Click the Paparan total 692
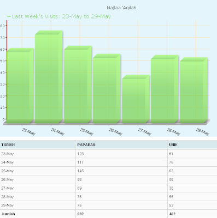This screenshot has width=217, height=218. pyautogui.click(x=80, y=214)
